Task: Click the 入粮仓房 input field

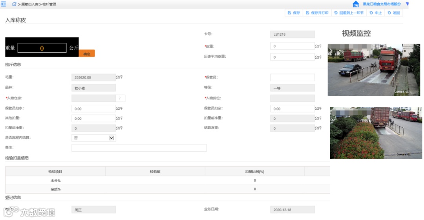Action: 93,98
